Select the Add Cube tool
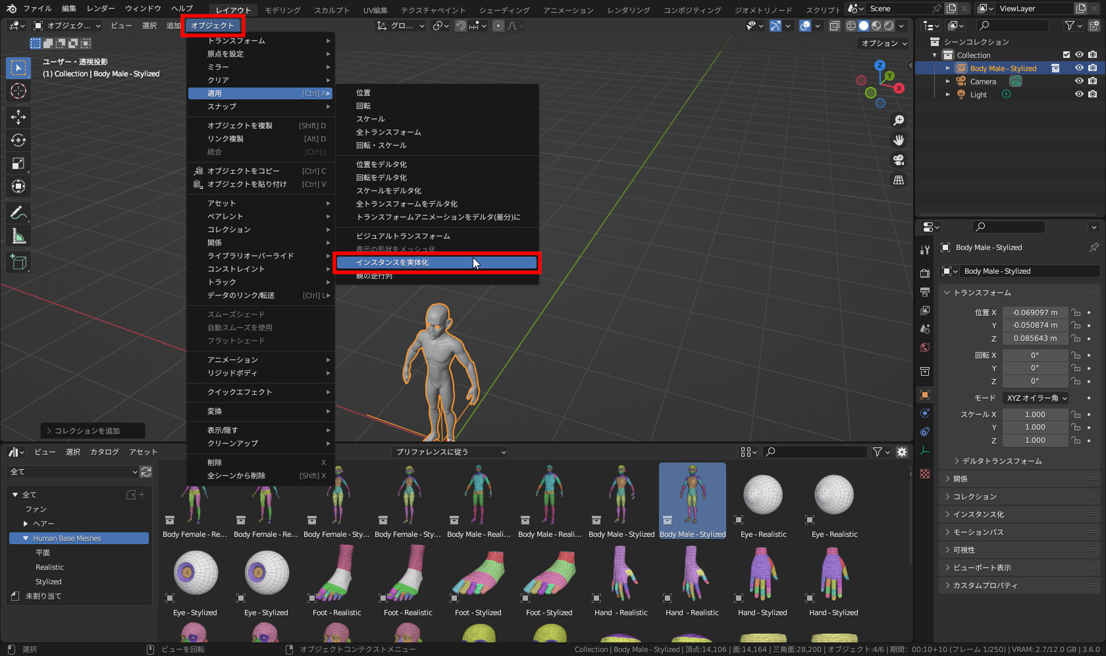 [18, 262]
